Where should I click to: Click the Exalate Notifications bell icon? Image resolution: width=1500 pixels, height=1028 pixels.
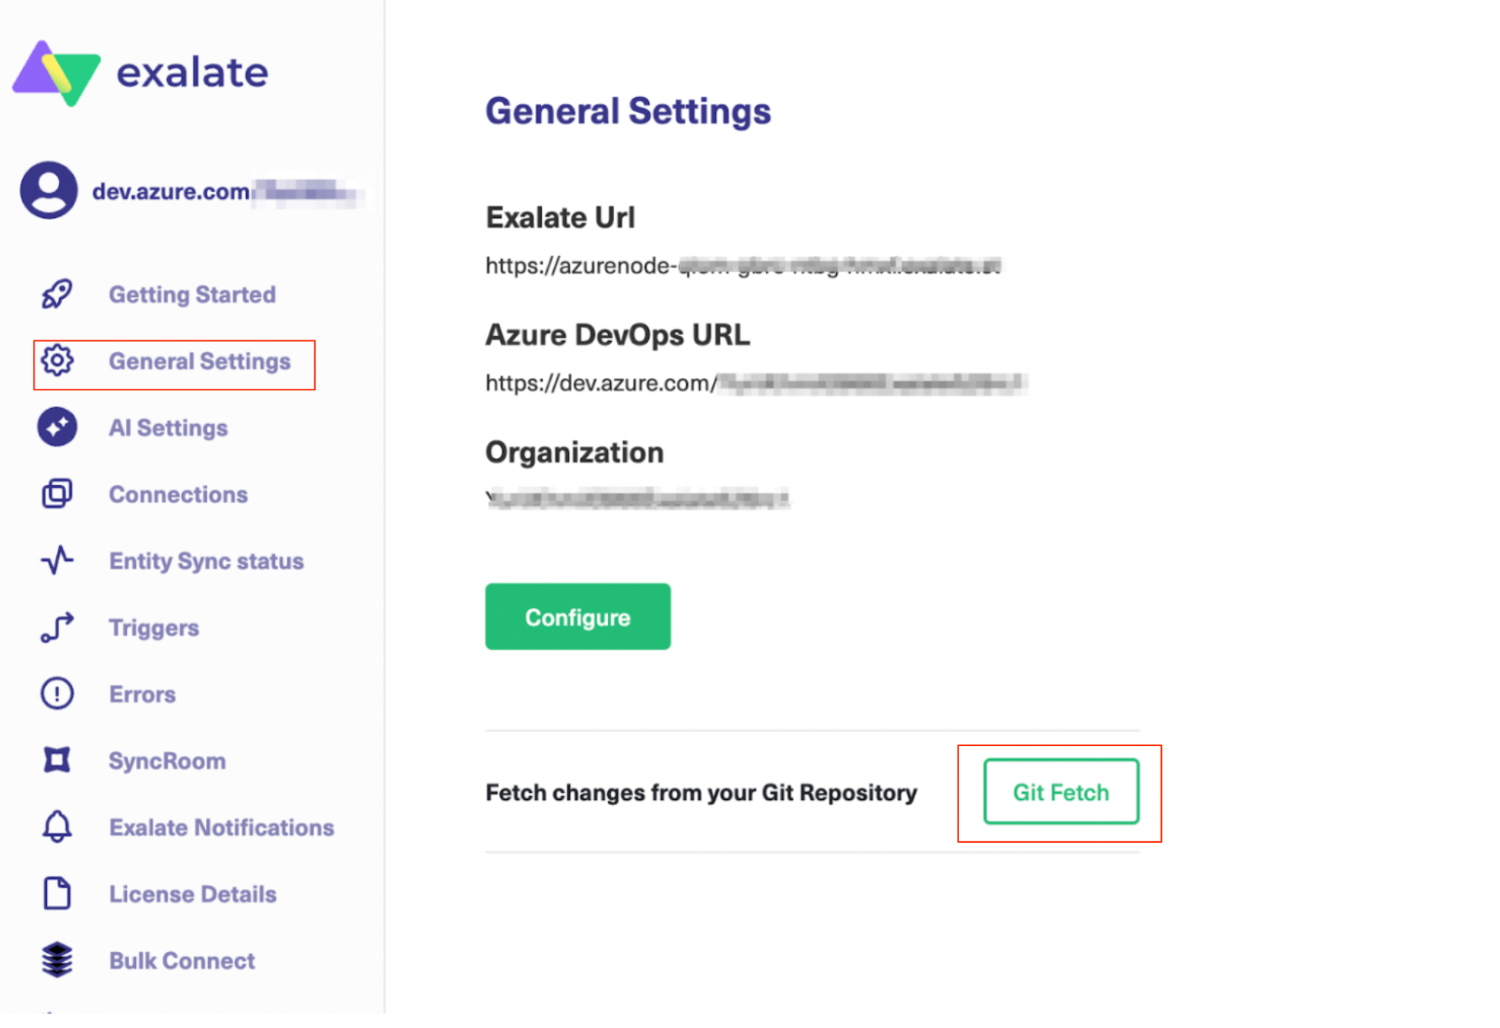coord(57,827)
